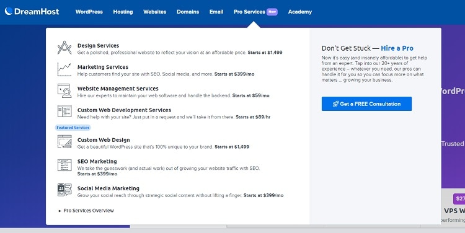
Task: Open the Design Services link
Action: point(98,45)
